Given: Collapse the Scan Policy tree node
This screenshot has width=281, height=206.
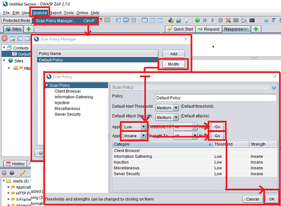Looking at the screenshot, I should click(x=47, y=85).
